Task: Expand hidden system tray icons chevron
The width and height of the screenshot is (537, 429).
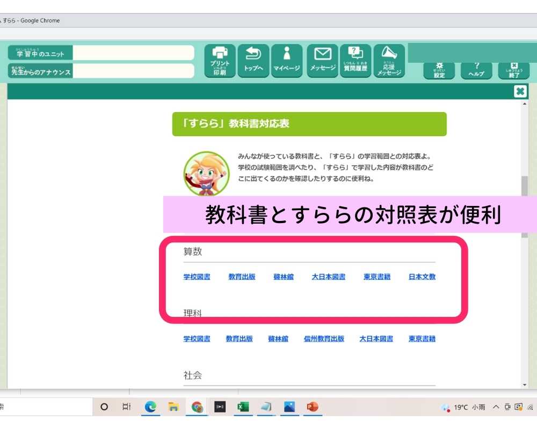Action: (496, 407)
